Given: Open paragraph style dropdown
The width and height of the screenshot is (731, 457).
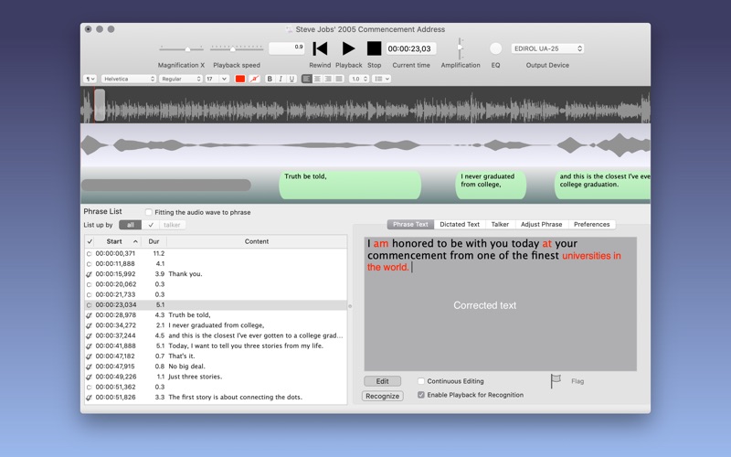Looking at the screenshot, I should pyautogui.click(x=90, y=79).
